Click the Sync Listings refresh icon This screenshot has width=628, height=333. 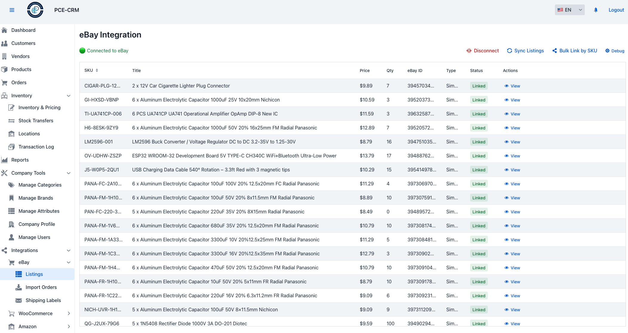pos(509,51)
